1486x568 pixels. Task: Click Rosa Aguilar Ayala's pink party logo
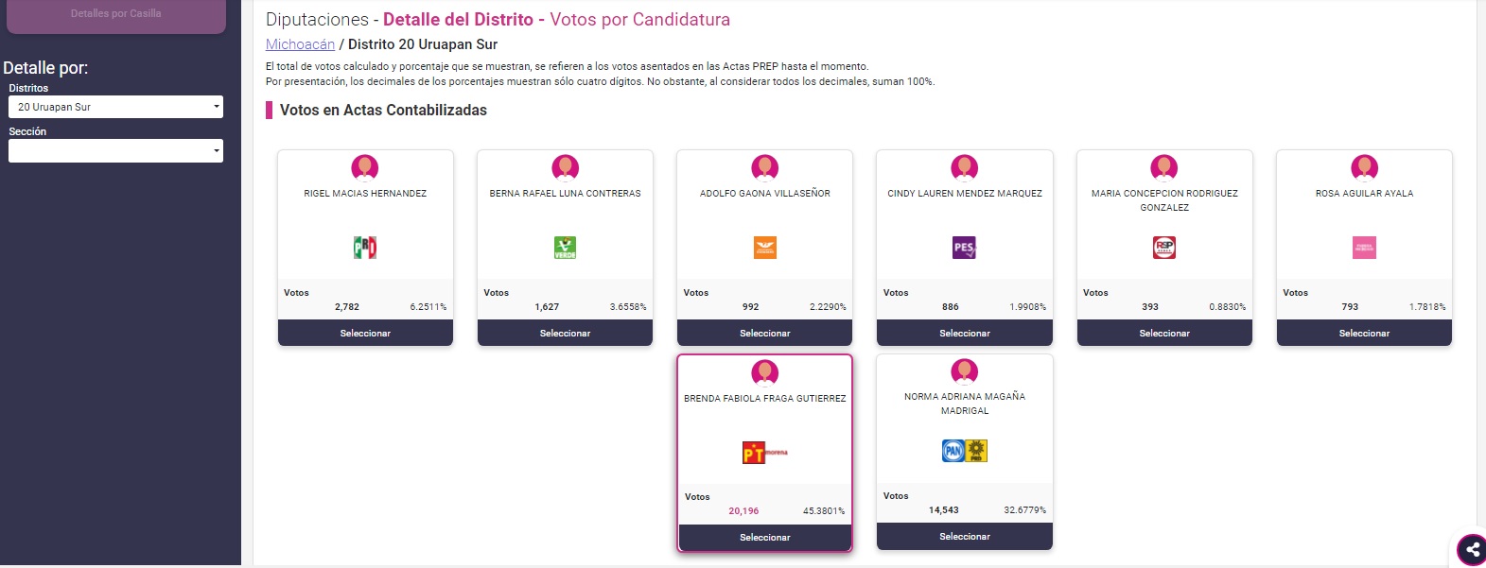pos(1364,248)
